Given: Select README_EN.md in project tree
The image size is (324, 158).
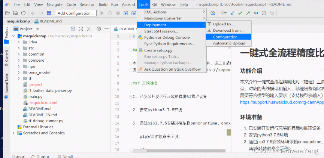Looking at the screenshot, I should coord(43,115).
